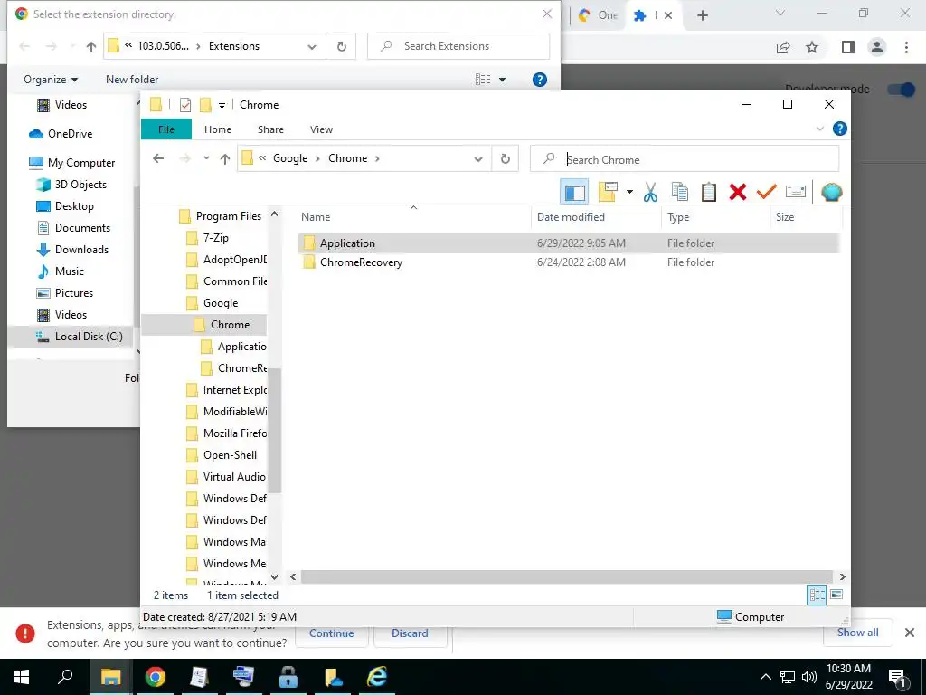The image size is (926, 695).
Task: Click the Search Chrome input field
Action: coord(685,159)
